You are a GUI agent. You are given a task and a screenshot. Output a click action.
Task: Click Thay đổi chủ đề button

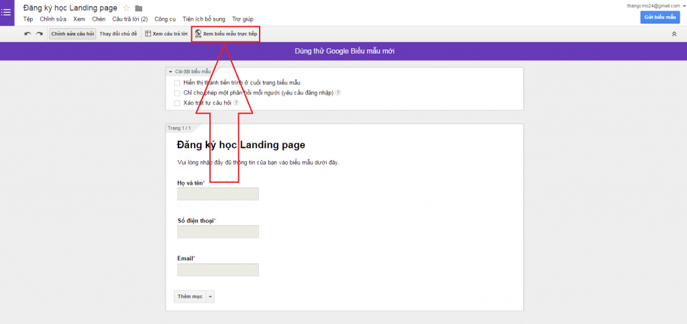pos(118,33)
